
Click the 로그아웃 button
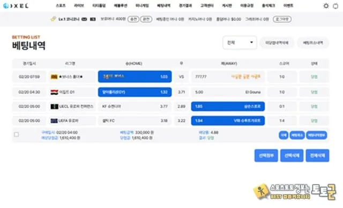pos(282,19)
